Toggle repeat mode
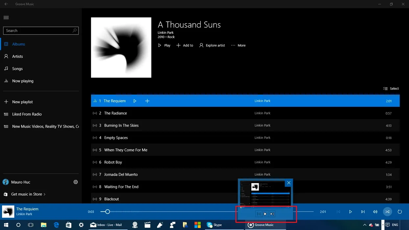 tap(400, 212)
